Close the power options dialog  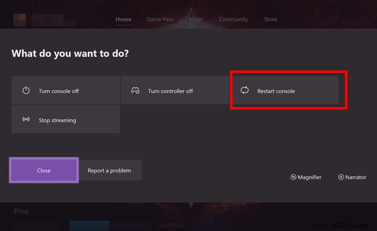tap(44, 170)
